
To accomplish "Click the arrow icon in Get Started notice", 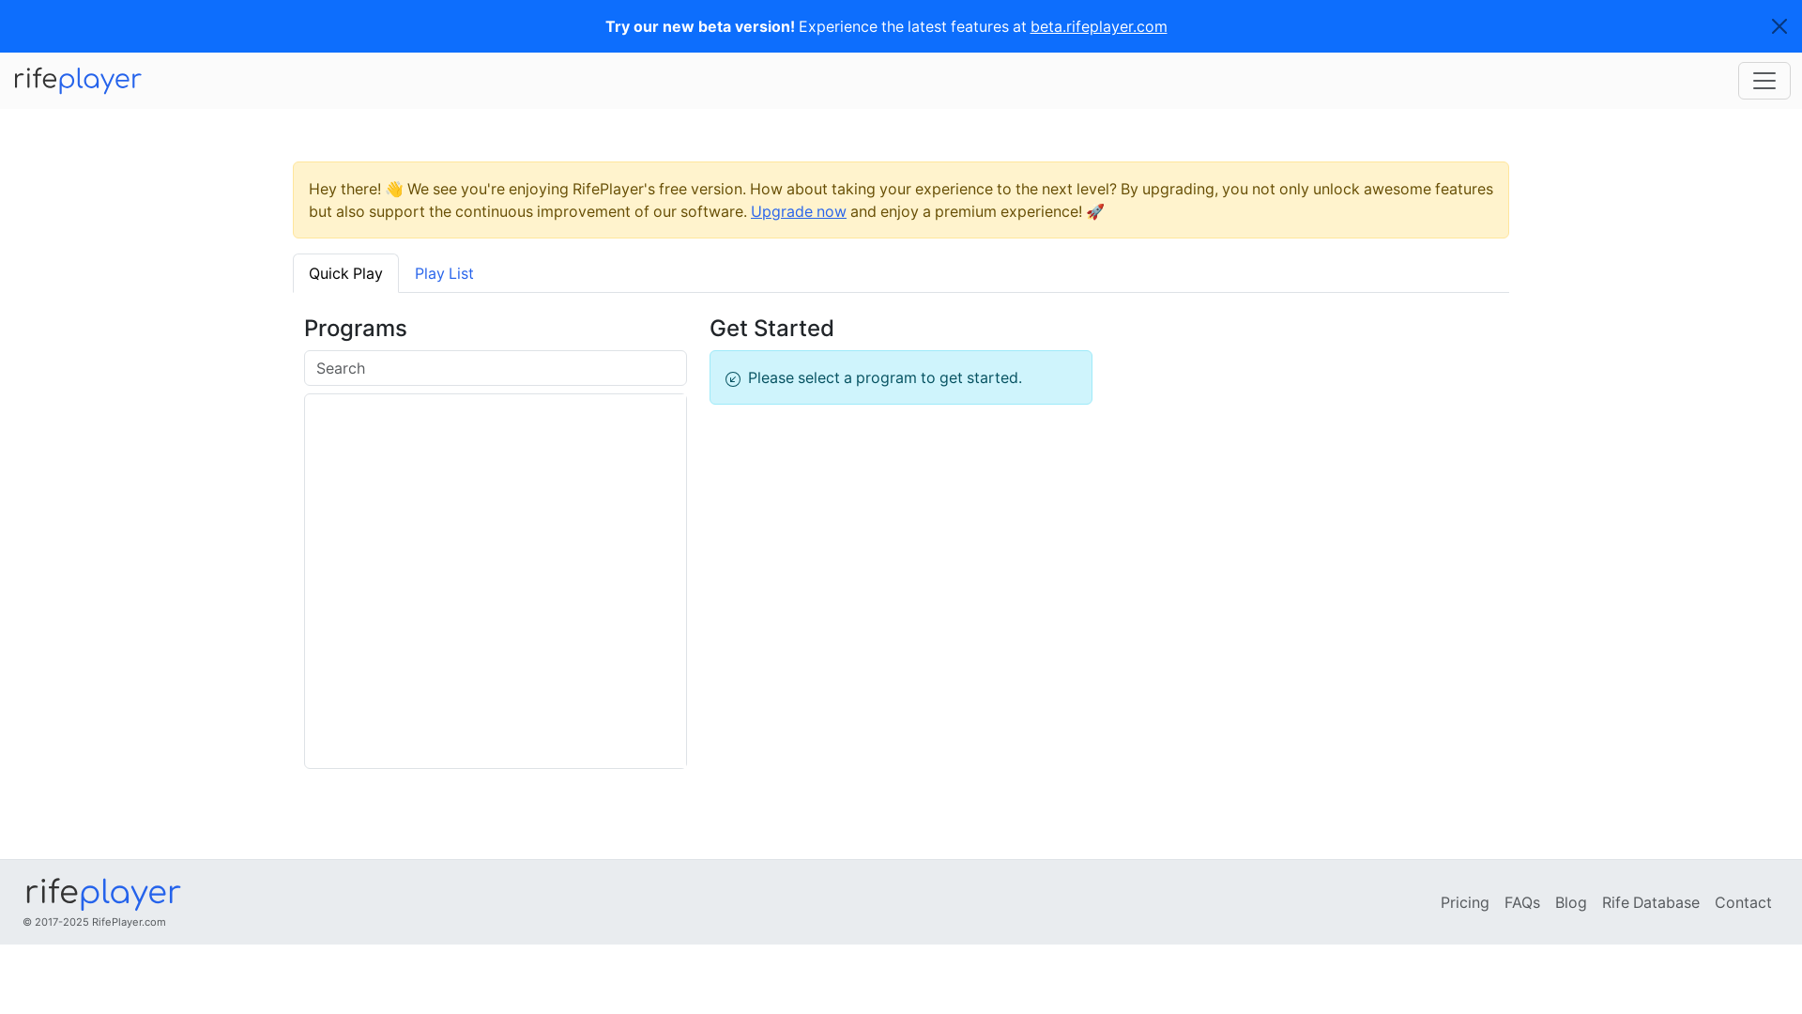I will click(733, 378).
